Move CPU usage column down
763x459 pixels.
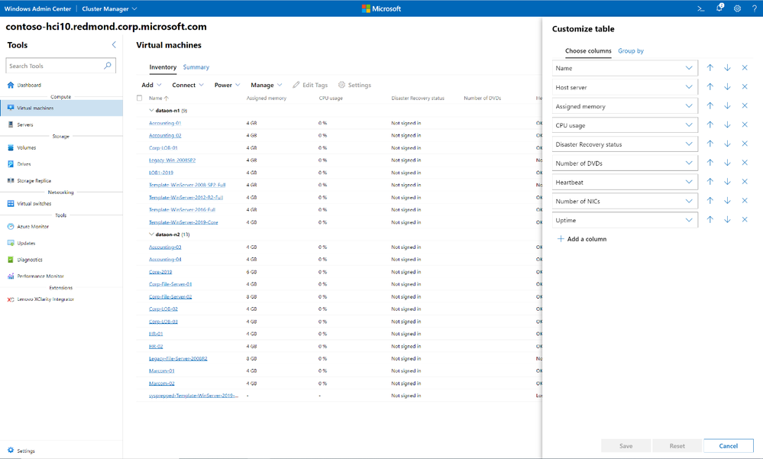[727, 124]
